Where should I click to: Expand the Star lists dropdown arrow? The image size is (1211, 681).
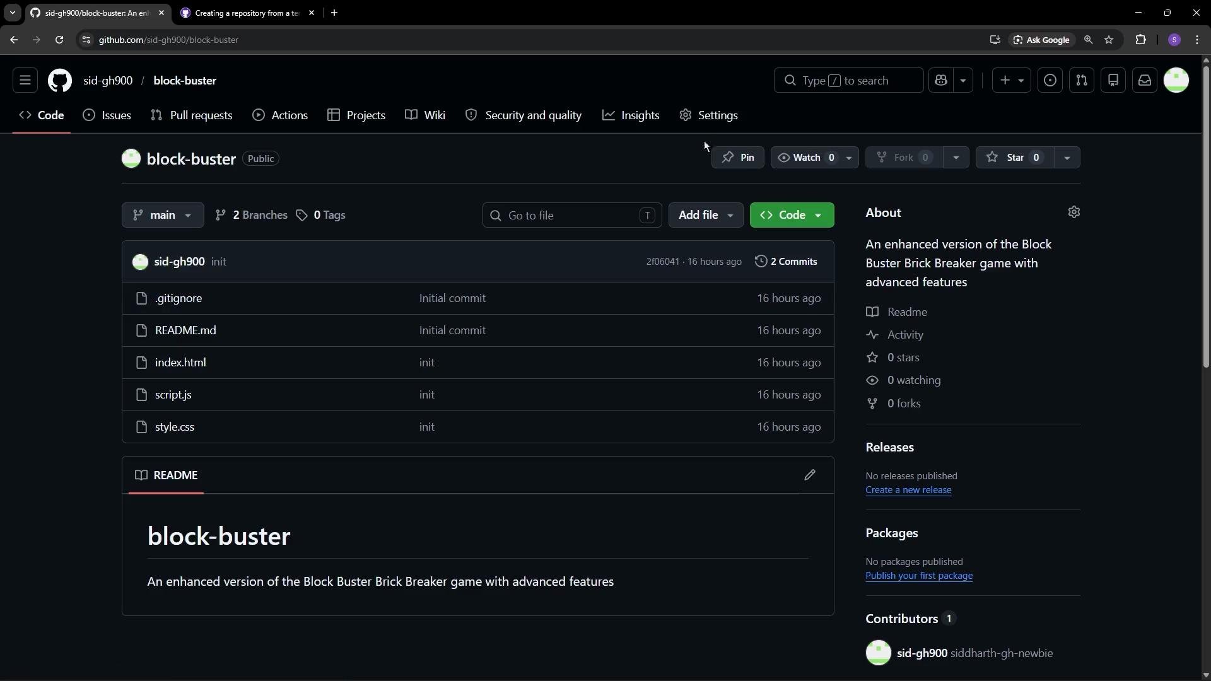(1067, 158)
